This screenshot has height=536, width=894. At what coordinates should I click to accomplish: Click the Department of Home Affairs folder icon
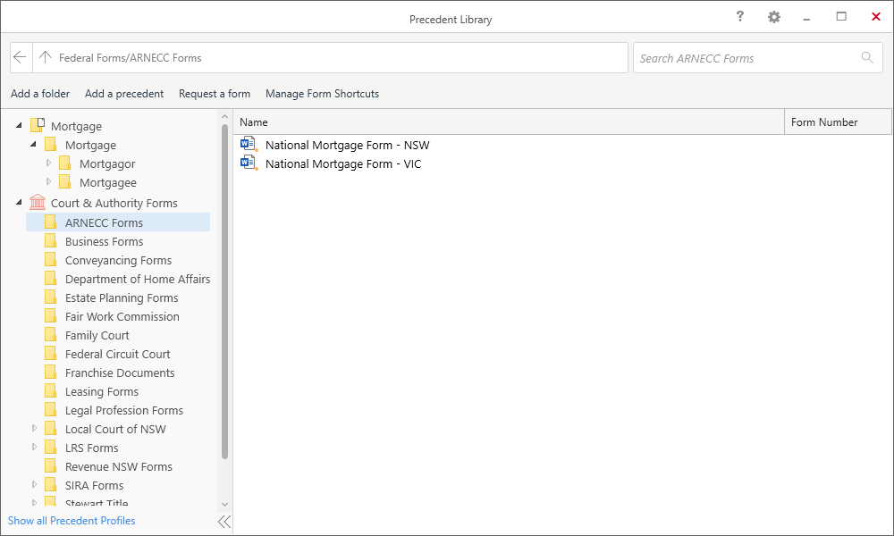pyautogui.click(x=51, y=278)
